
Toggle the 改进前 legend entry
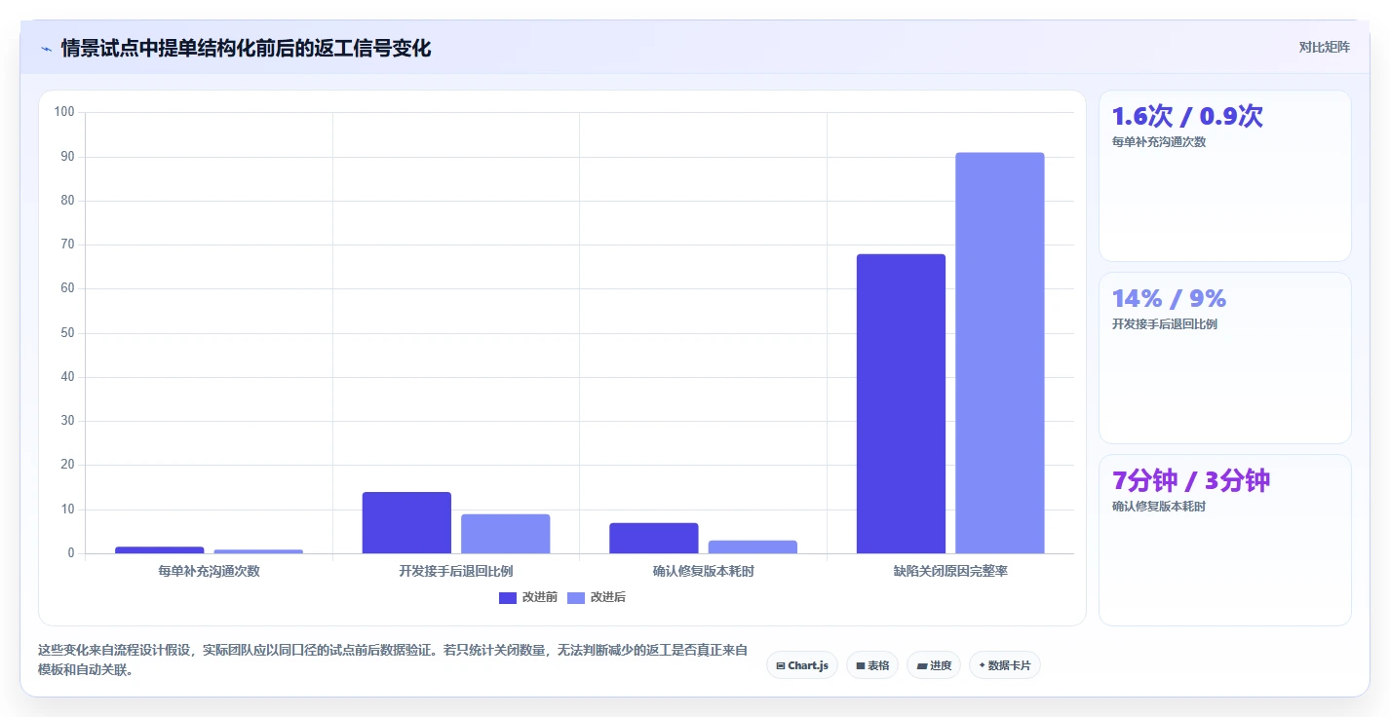coord(527,597)
